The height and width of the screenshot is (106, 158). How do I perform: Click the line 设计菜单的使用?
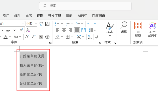[32, 83]
